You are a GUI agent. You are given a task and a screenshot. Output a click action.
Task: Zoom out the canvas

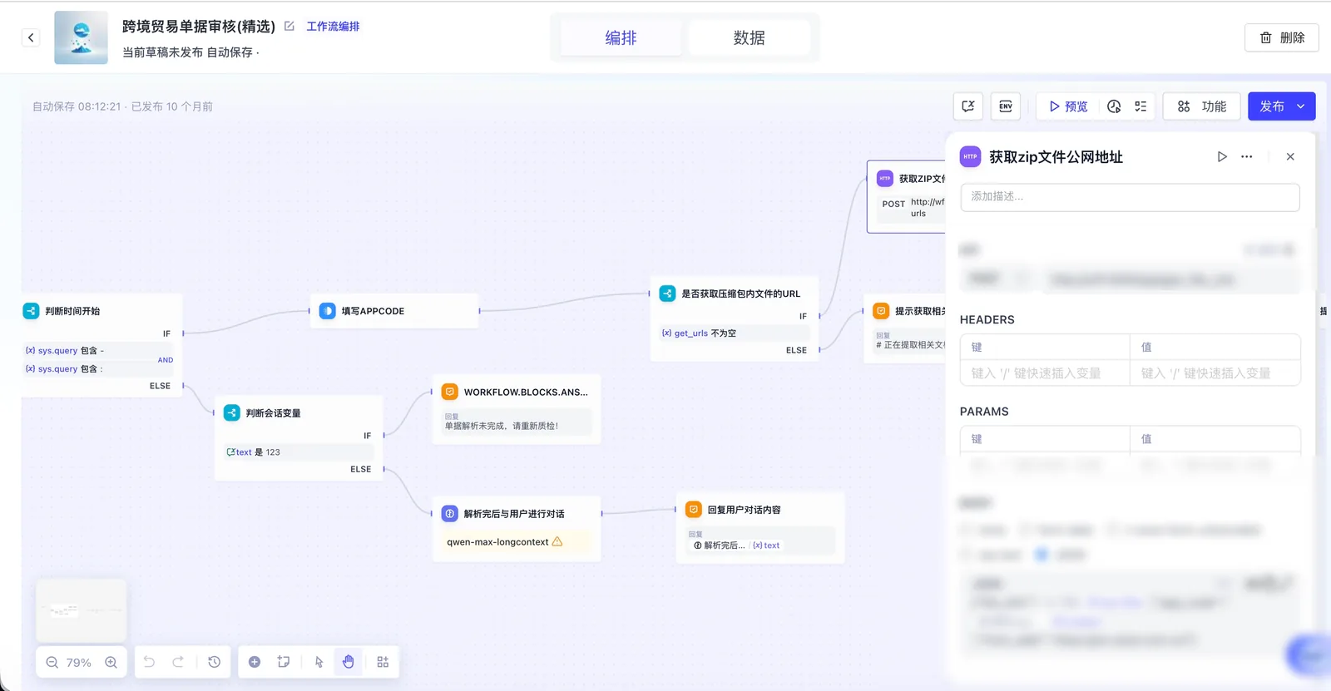52,662
